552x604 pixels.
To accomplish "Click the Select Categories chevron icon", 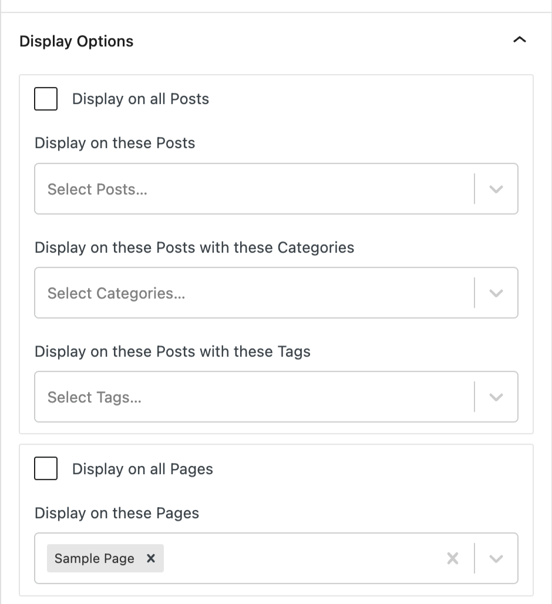I will 496,293.
